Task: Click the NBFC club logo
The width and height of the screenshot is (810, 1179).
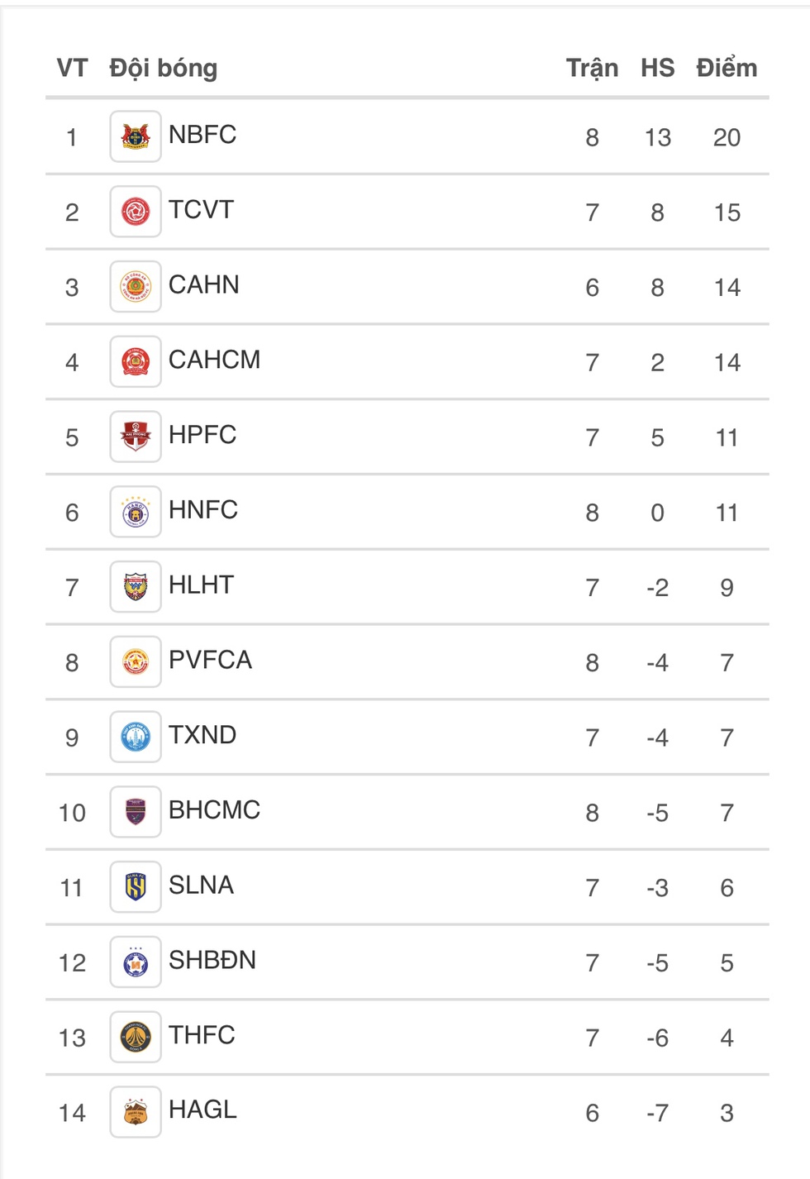Action: pos(136,136)
